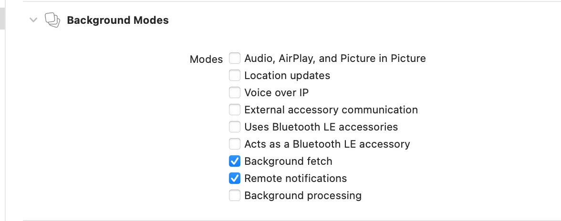Click the "Remote notifications" label text
The image size is (561, 221).
tap(295, 179)
